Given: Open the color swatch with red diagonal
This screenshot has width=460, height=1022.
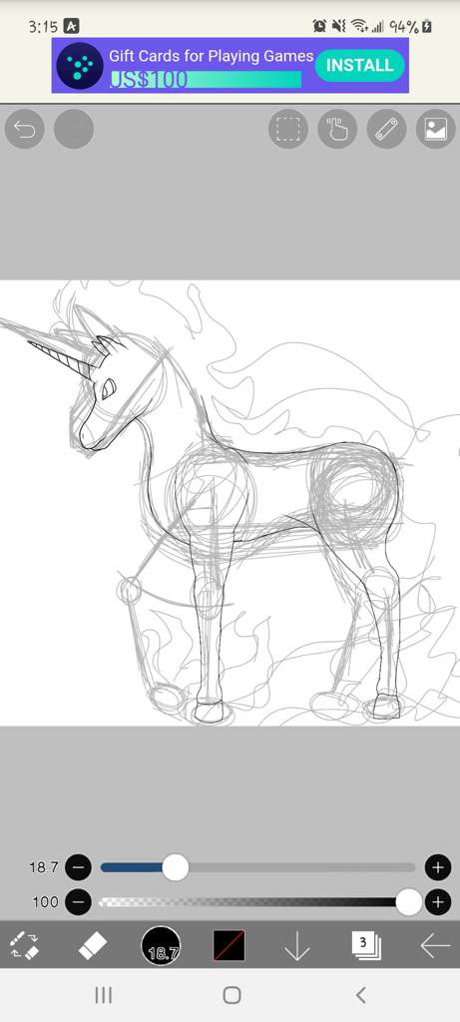Looking at the screenshot, I should point(230,945).
